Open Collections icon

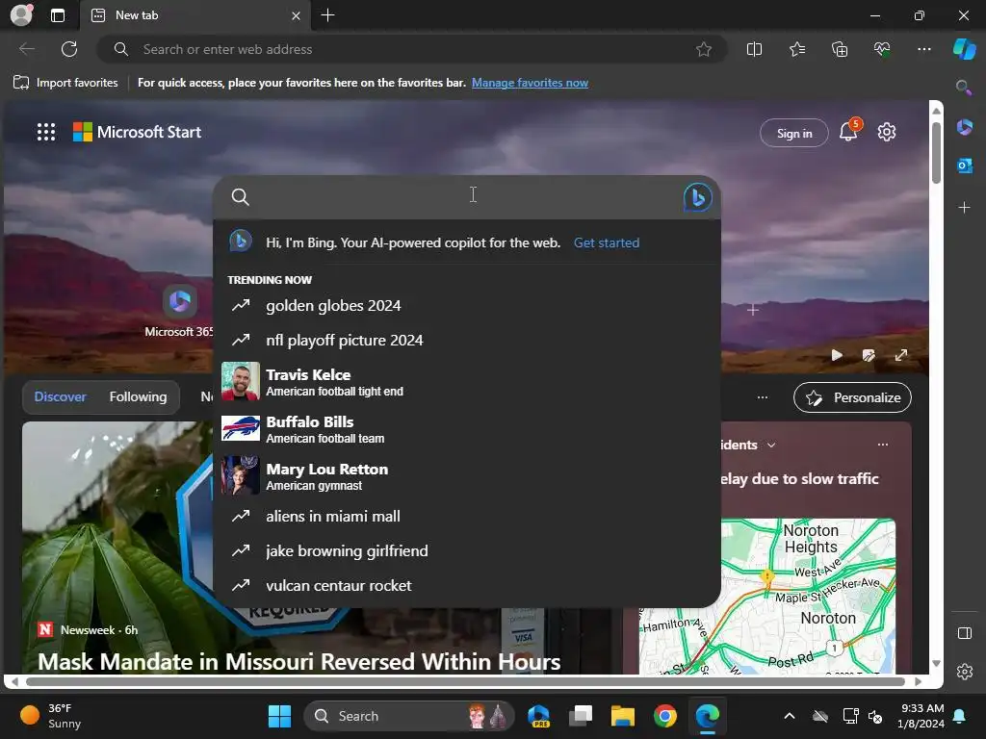(x=840, y=49)
